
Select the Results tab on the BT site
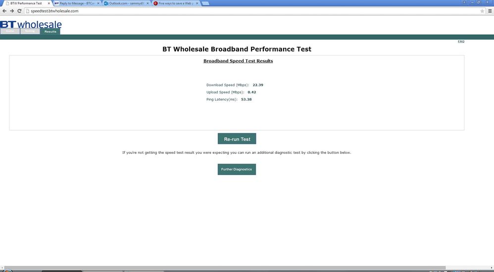(x=50, y=32)
